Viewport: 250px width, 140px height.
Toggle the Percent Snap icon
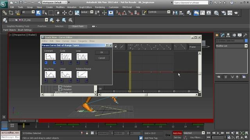click(130, 13)
